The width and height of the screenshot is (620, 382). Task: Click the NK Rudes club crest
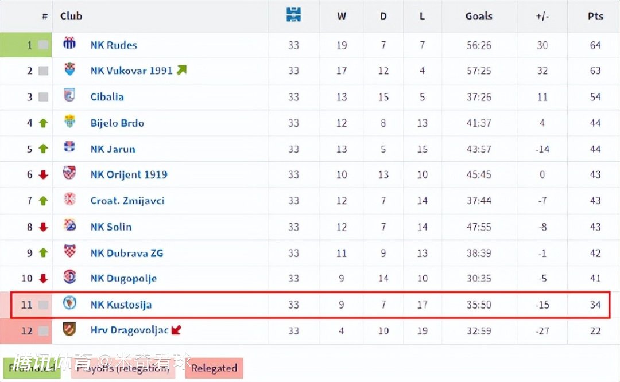(69, 44)
